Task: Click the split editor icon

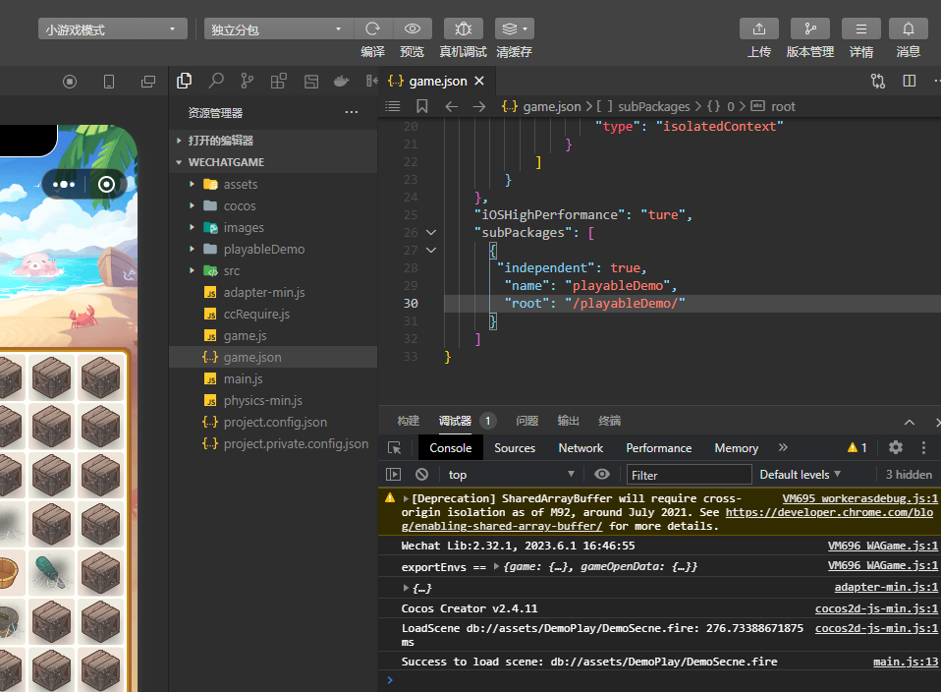Action: coord(910,81)
